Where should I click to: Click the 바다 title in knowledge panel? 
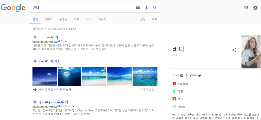(x=178, y=49)
